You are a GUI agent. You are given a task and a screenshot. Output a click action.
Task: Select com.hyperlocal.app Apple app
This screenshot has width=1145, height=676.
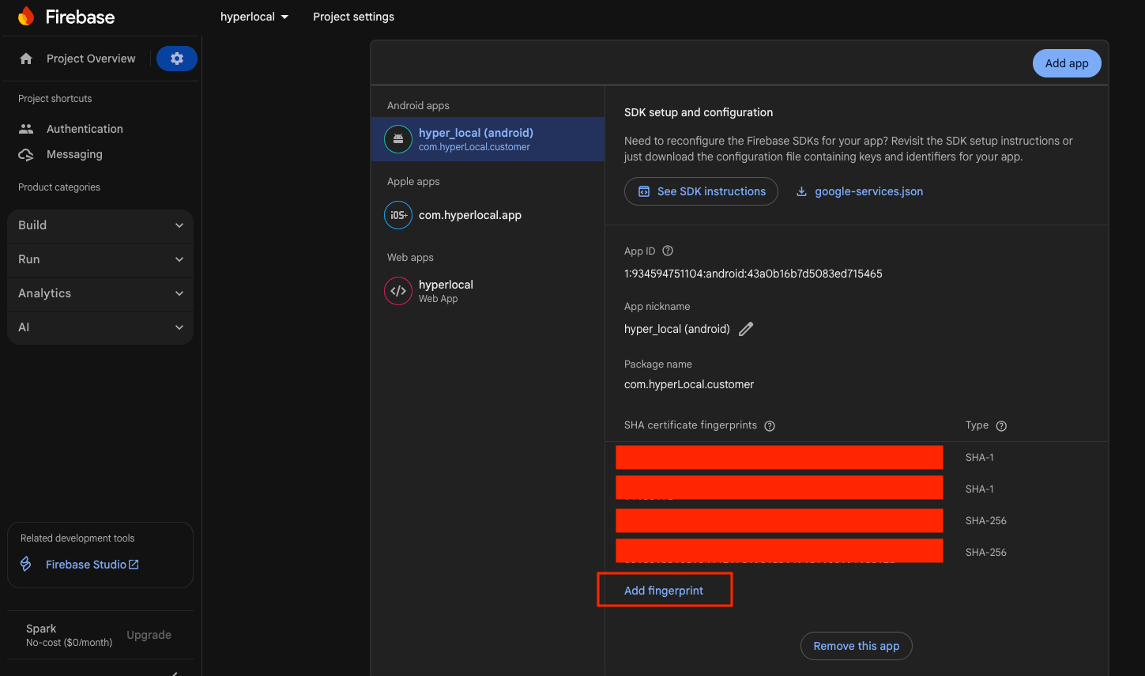tap(488, 215)
